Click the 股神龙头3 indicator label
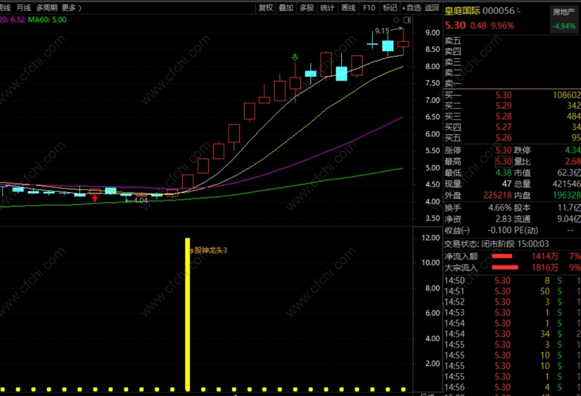Image resolution: width=581 pixels, height=396 pixels. coord(211,251)
